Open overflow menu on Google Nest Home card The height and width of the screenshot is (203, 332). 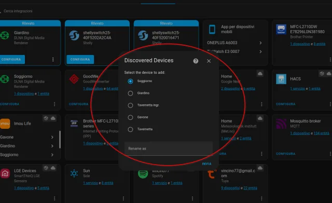point(261,104)
